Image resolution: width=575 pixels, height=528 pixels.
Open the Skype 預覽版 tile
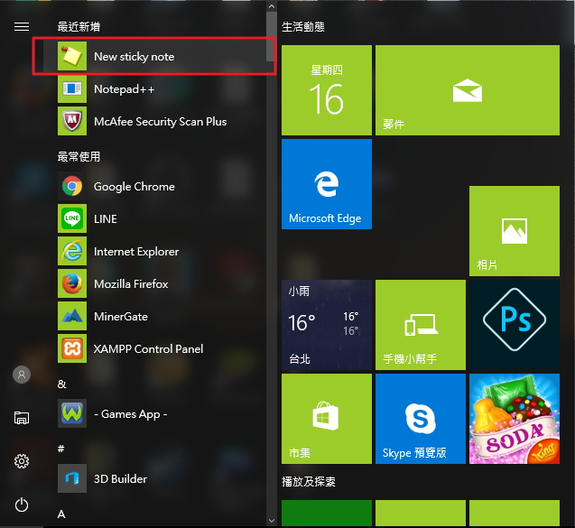coord(421,419)
